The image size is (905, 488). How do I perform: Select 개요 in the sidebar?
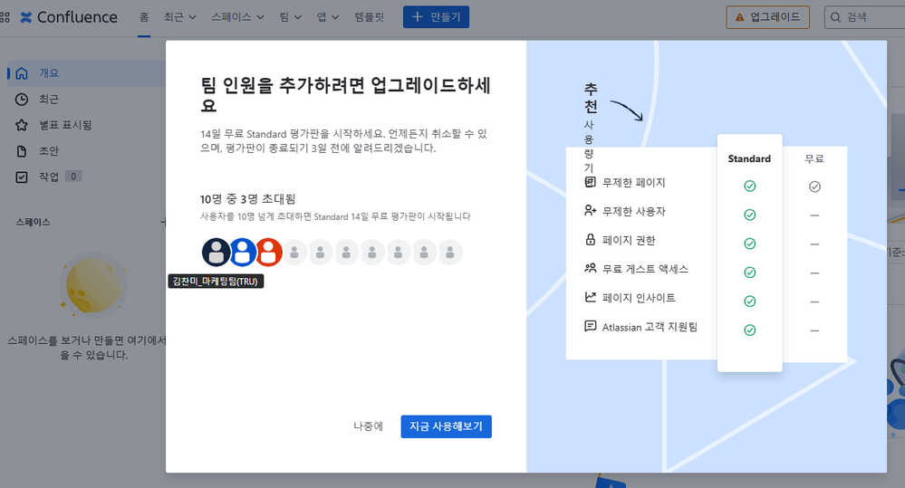pyautogui.click(x=87, y=73)
